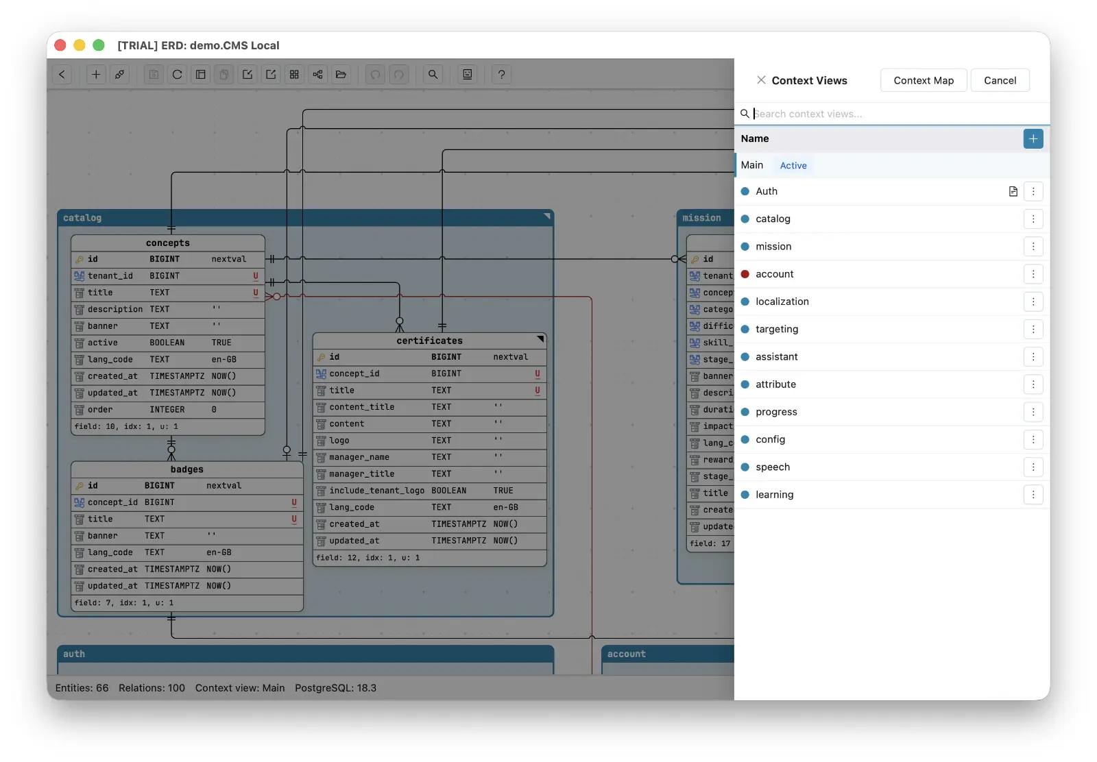Go back with the left chevron toolbar icon

point(62,75)
